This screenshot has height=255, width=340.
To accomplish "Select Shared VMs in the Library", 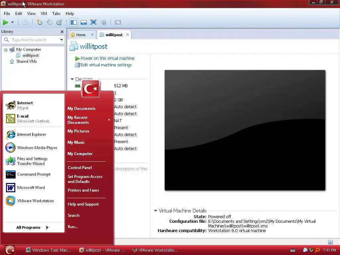I will coord(24,61).
